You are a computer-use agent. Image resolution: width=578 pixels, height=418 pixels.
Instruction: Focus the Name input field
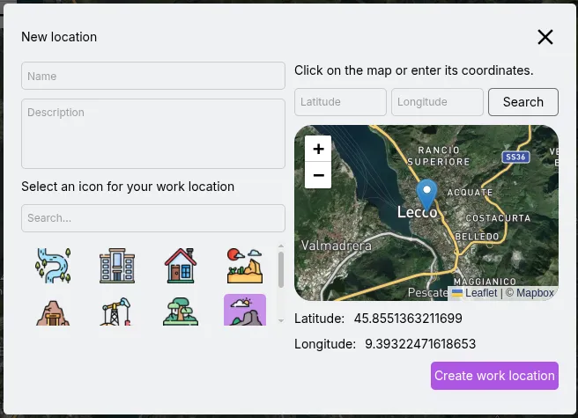point(153,77)
